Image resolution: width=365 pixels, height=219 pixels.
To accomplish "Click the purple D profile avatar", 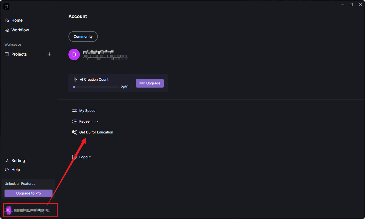I will tap(74, 54).
